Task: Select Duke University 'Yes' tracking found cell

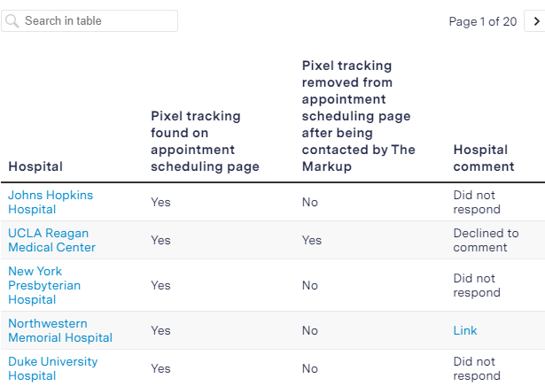Action: pos(160,368)
